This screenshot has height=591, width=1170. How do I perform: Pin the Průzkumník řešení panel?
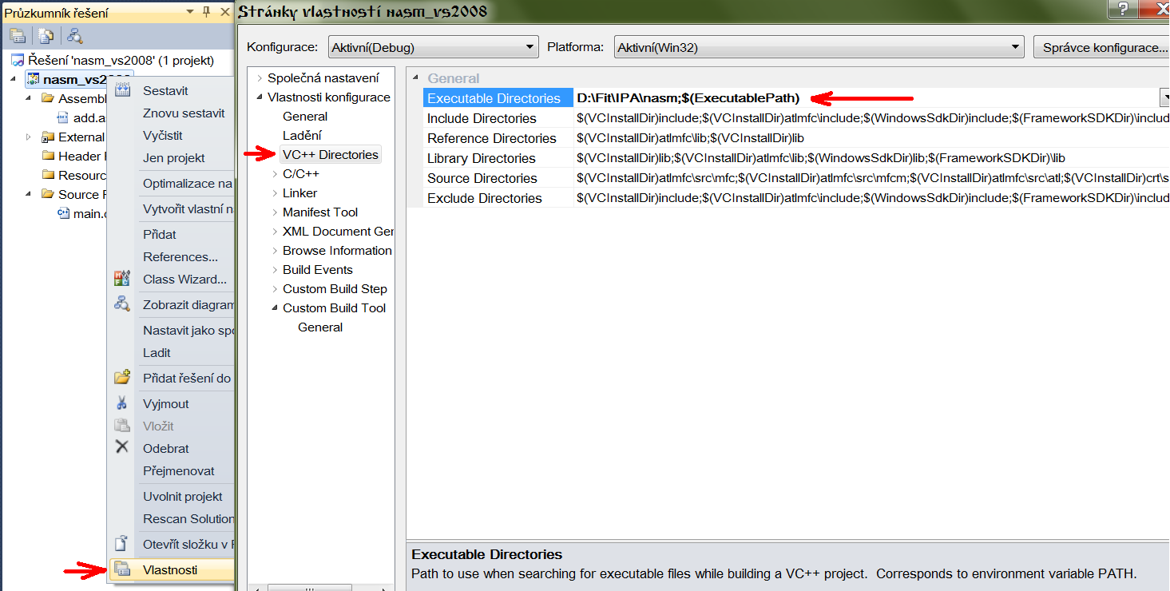(206, 12)
